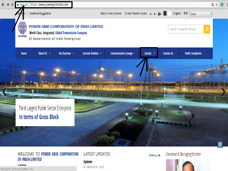228x171 pixels.
Task: Pause the slideshow
Action: pos(220,144)
